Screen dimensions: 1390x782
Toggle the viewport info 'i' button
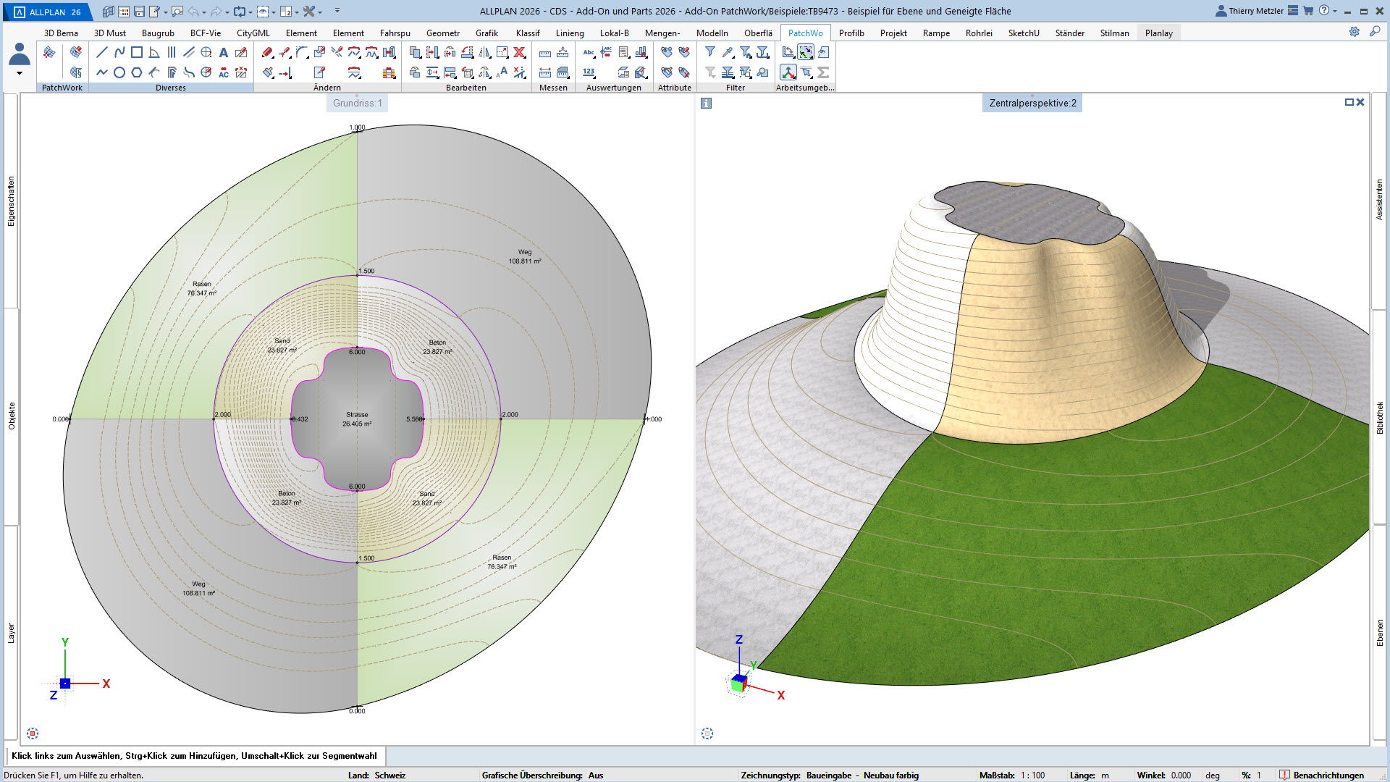coord(707,104)
